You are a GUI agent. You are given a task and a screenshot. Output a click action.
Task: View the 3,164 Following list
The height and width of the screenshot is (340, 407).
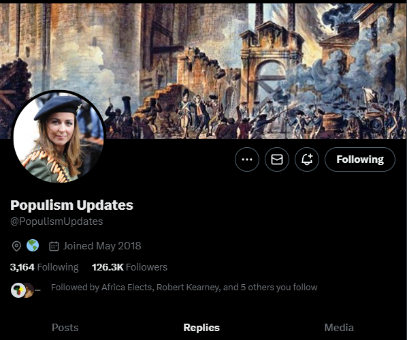point(44,267)
